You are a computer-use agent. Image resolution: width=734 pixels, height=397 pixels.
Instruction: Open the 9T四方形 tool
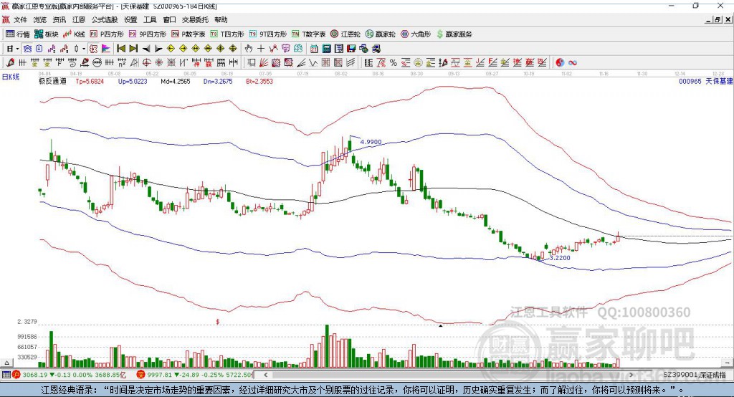[x=268, y=34]
